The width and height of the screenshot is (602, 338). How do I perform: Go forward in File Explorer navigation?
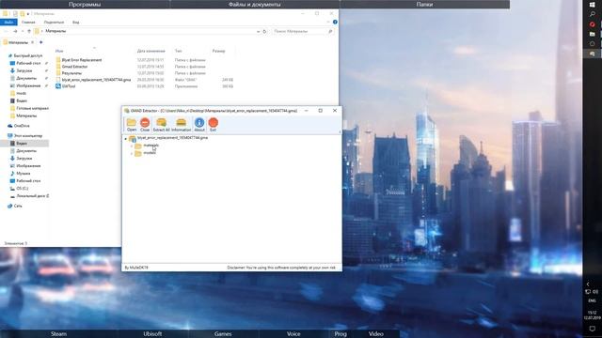(15, 31)
